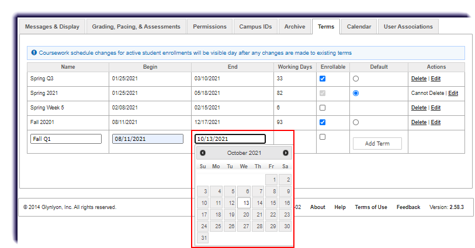The height and width of the screenshot is (248, 475).
Task: Select October 31 in date picker
Action: pos(203,238)
